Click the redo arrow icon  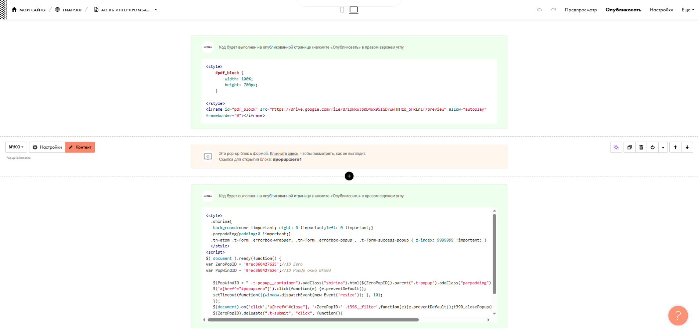[553, 10]
